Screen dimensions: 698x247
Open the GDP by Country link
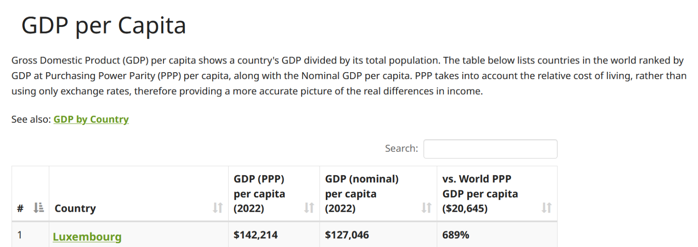pyautogui.click(x=91, y=120)
